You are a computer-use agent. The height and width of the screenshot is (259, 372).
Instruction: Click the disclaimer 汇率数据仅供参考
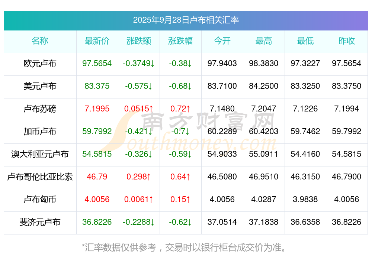point(121,247)
